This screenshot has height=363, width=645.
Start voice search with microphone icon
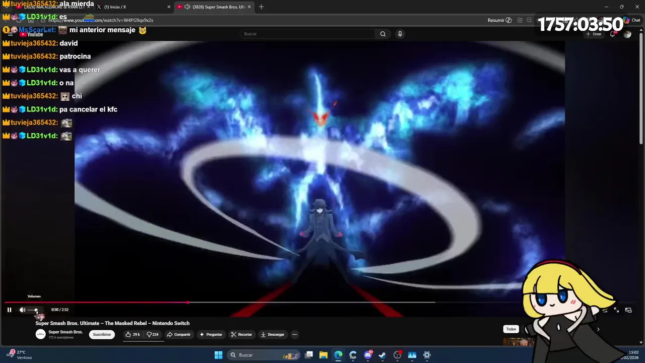(400, 34)
